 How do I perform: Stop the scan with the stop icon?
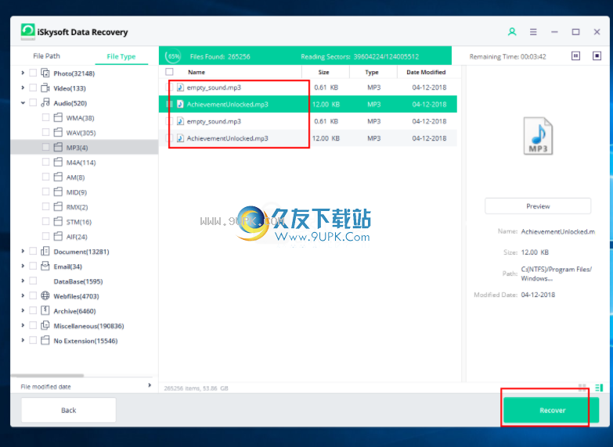click(597, 56)
